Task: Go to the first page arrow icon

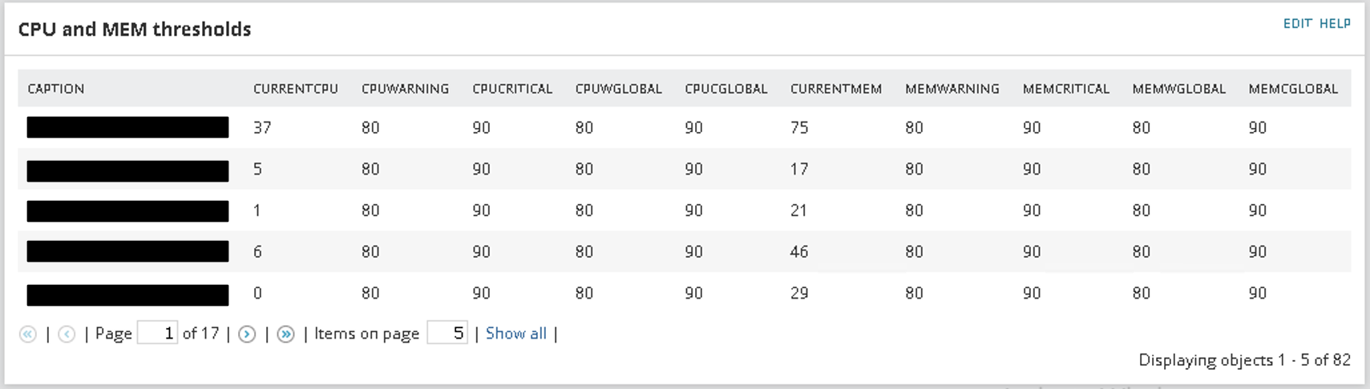Action: coord(28,334)
